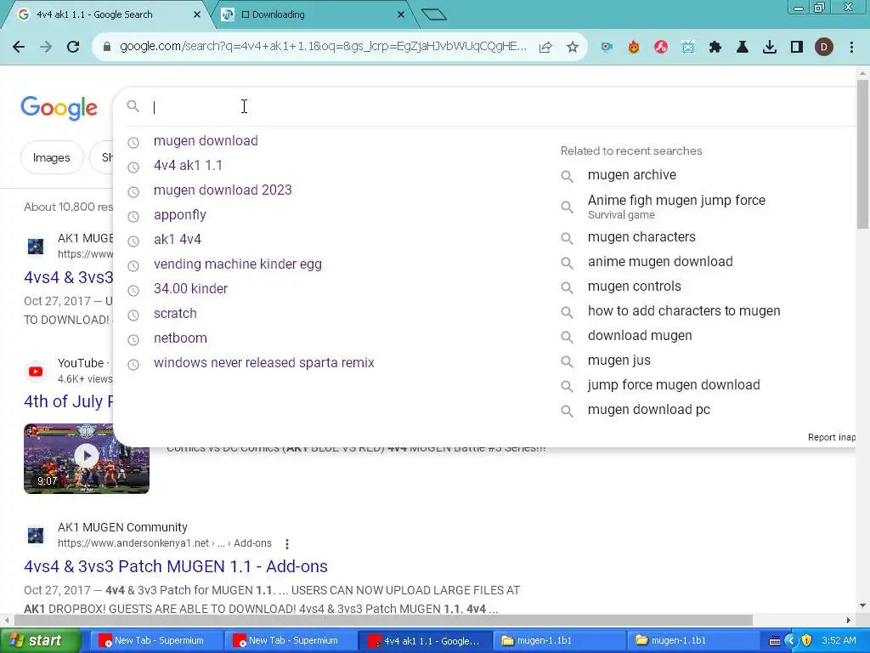Open the flask experiments icon
The image size is (870, 653).
coord(743,48)
